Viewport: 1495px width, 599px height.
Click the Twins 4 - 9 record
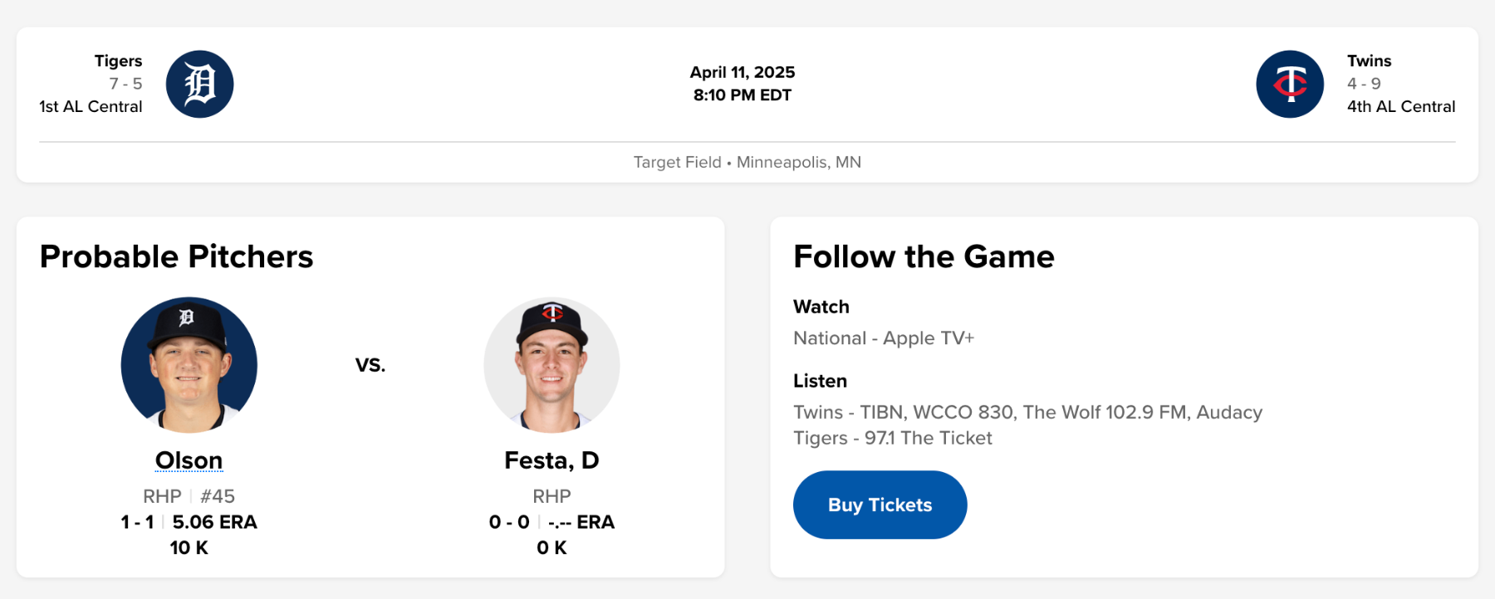pos(1364,84)
